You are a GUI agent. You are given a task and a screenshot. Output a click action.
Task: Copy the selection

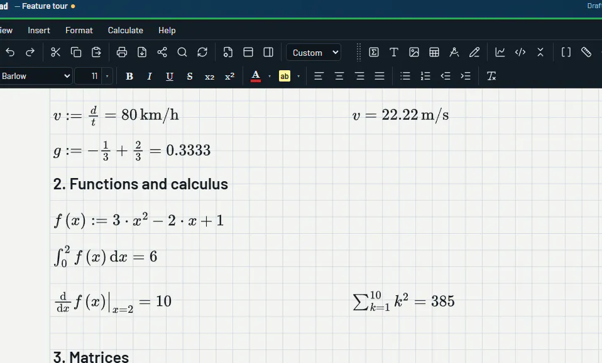pyautogui.click(x=76, y=53)
